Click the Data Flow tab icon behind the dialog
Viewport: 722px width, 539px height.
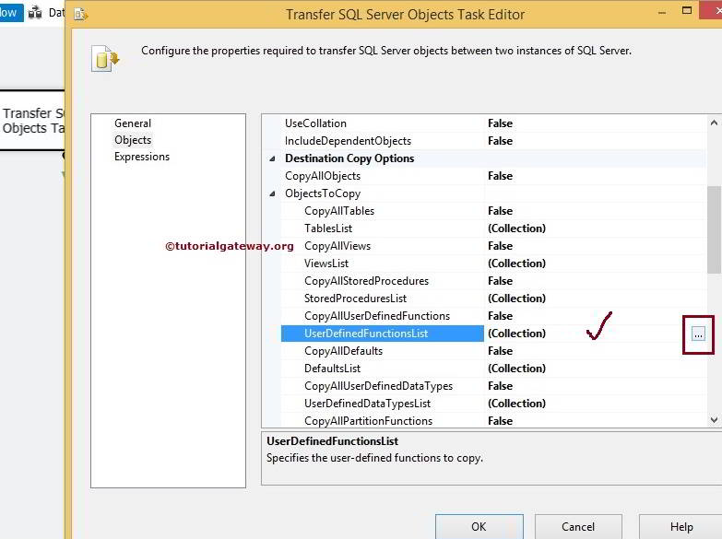pyautogui.click(x=35, y=12)
